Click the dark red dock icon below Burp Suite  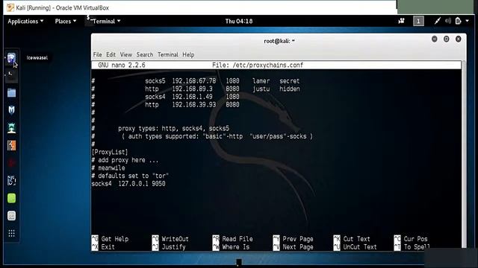(12, 163)
